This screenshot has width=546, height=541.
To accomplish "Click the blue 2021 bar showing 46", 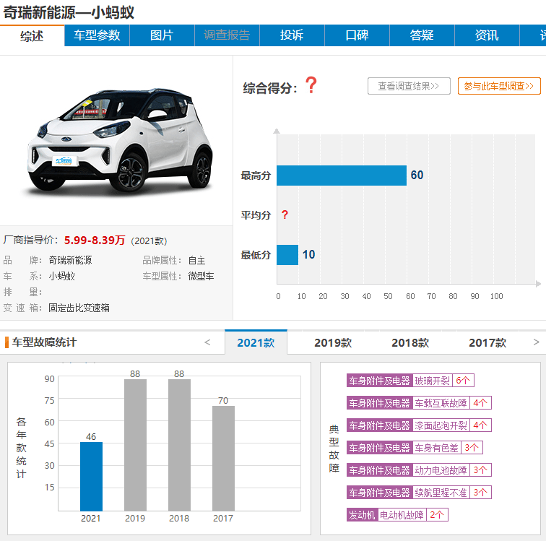I will 91,477.
